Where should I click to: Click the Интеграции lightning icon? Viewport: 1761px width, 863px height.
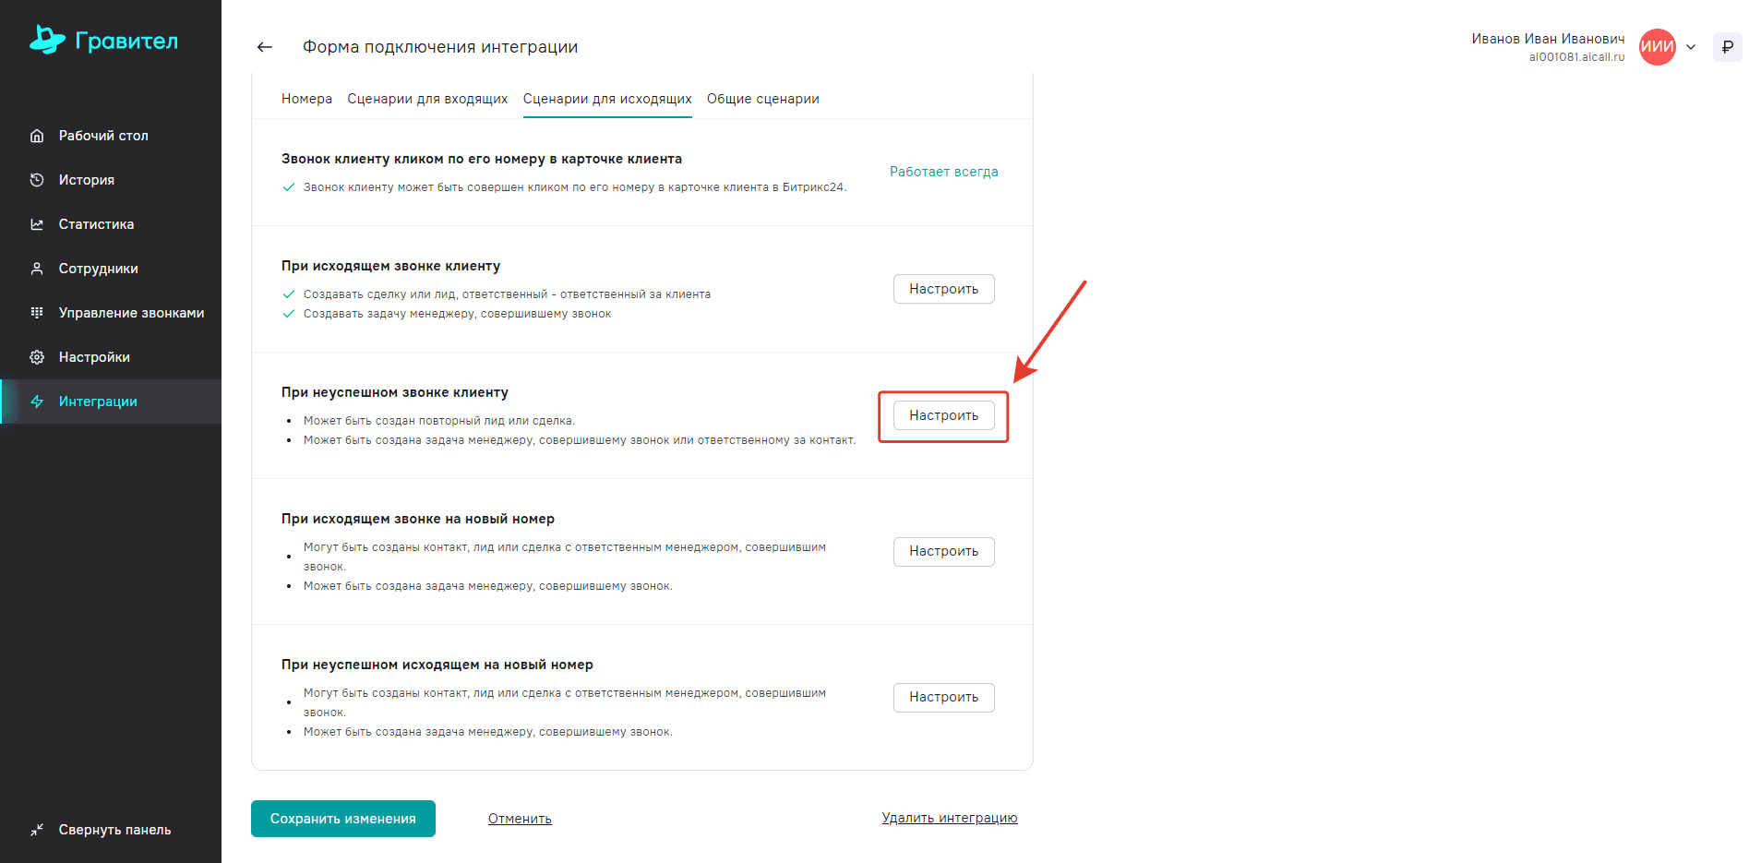pos(37,402)
